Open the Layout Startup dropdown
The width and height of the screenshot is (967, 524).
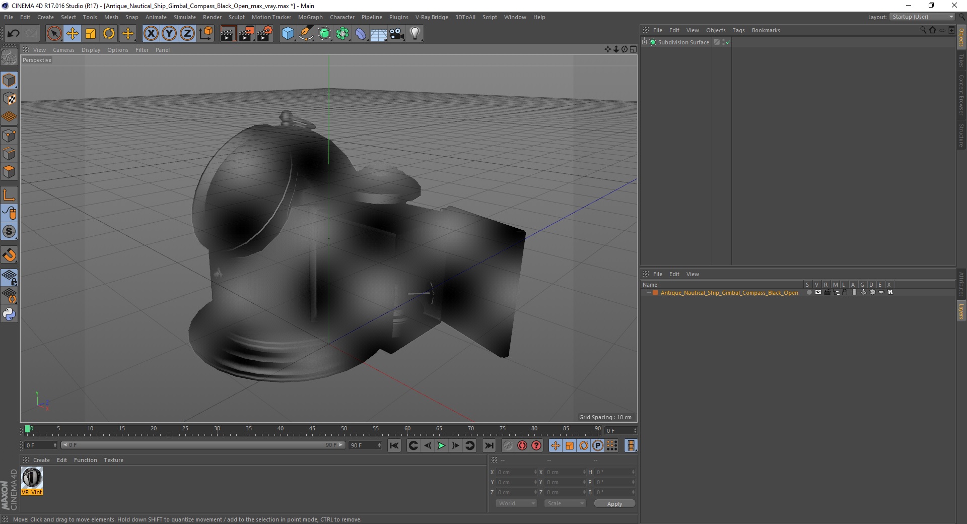tap(922, 17)
